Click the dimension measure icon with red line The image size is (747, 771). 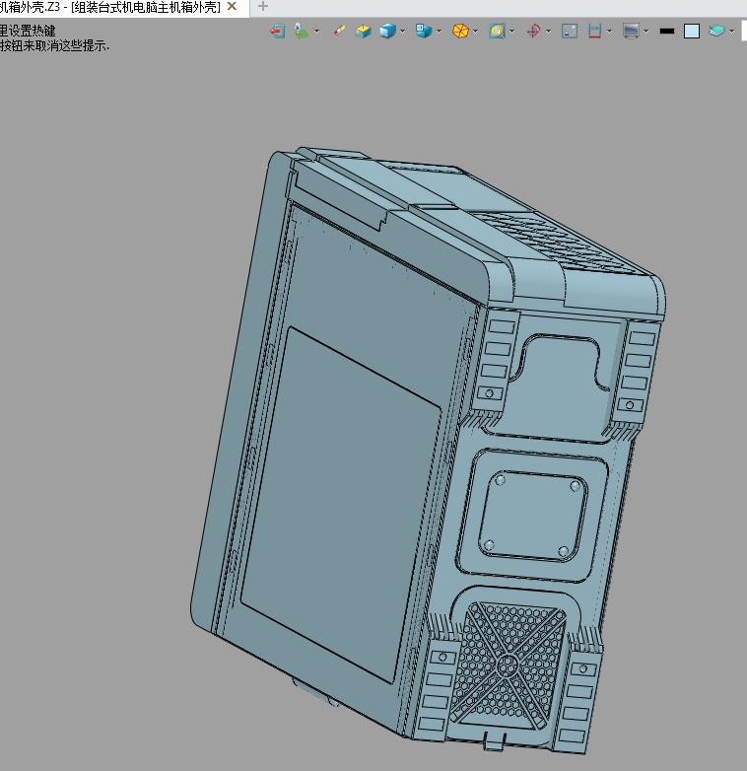coord(594,31)
